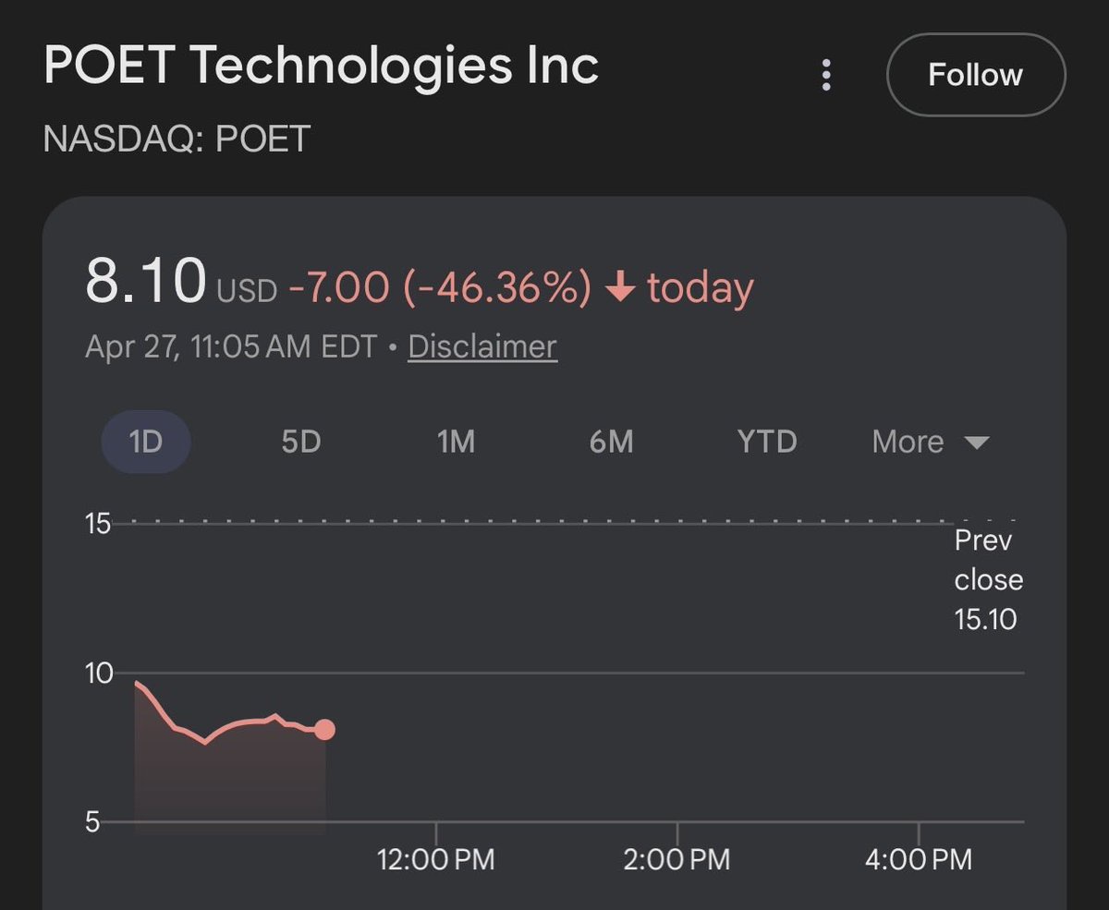Click the 8.10 USD price value
Image resolution: width=1109 pixels, height=910 pixels.
[181, 283]
